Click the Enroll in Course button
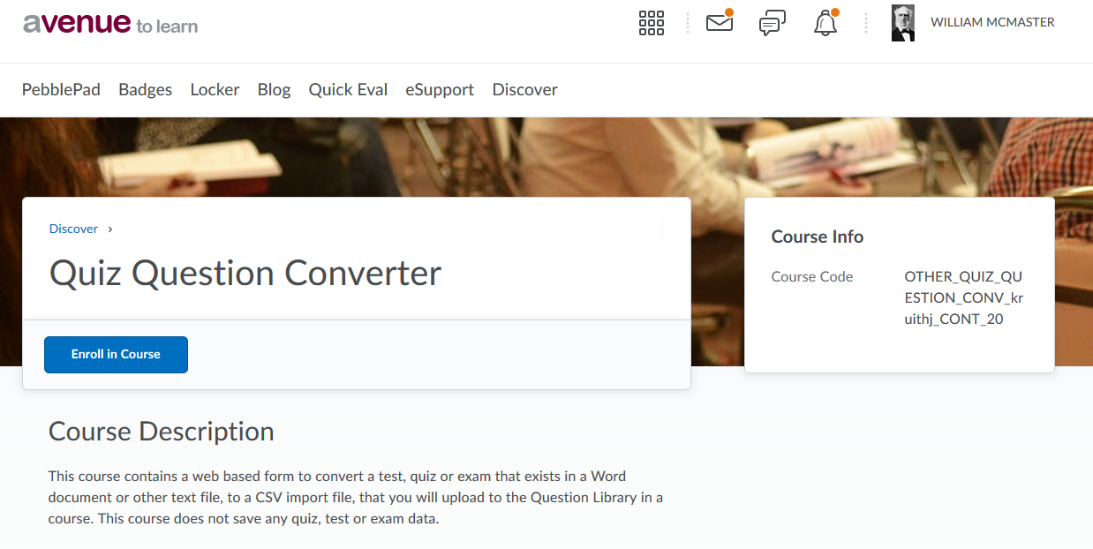This screenshot has width=1093, height=549. point(116,355)
